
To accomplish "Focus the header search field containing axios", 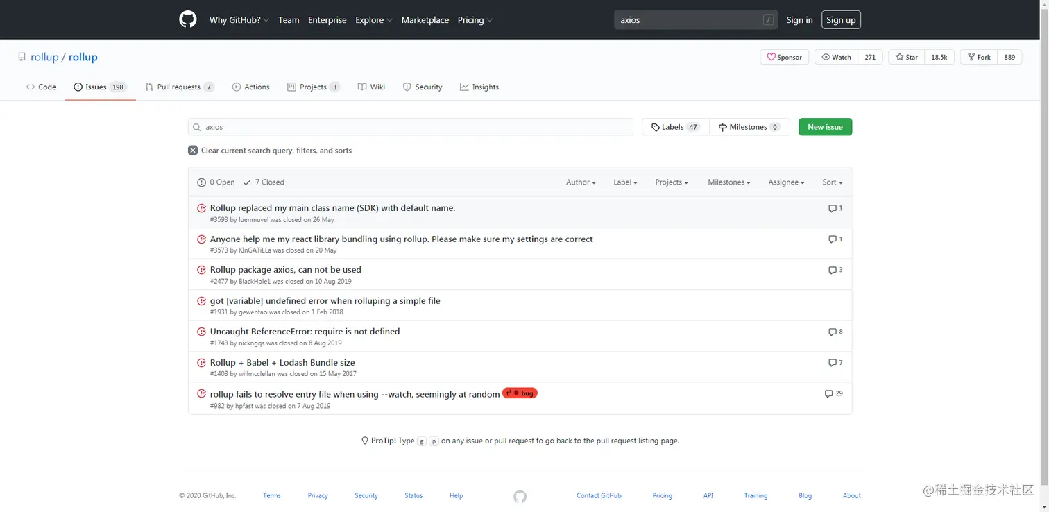I will 696,20.
